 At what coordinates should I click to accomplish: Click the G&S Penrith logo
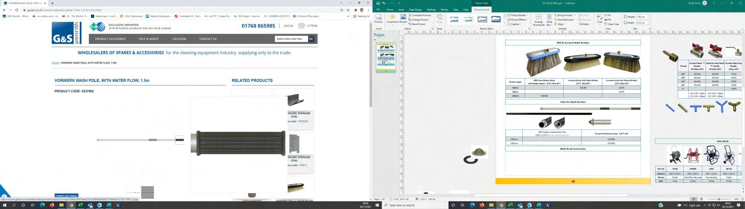[66, 32]
